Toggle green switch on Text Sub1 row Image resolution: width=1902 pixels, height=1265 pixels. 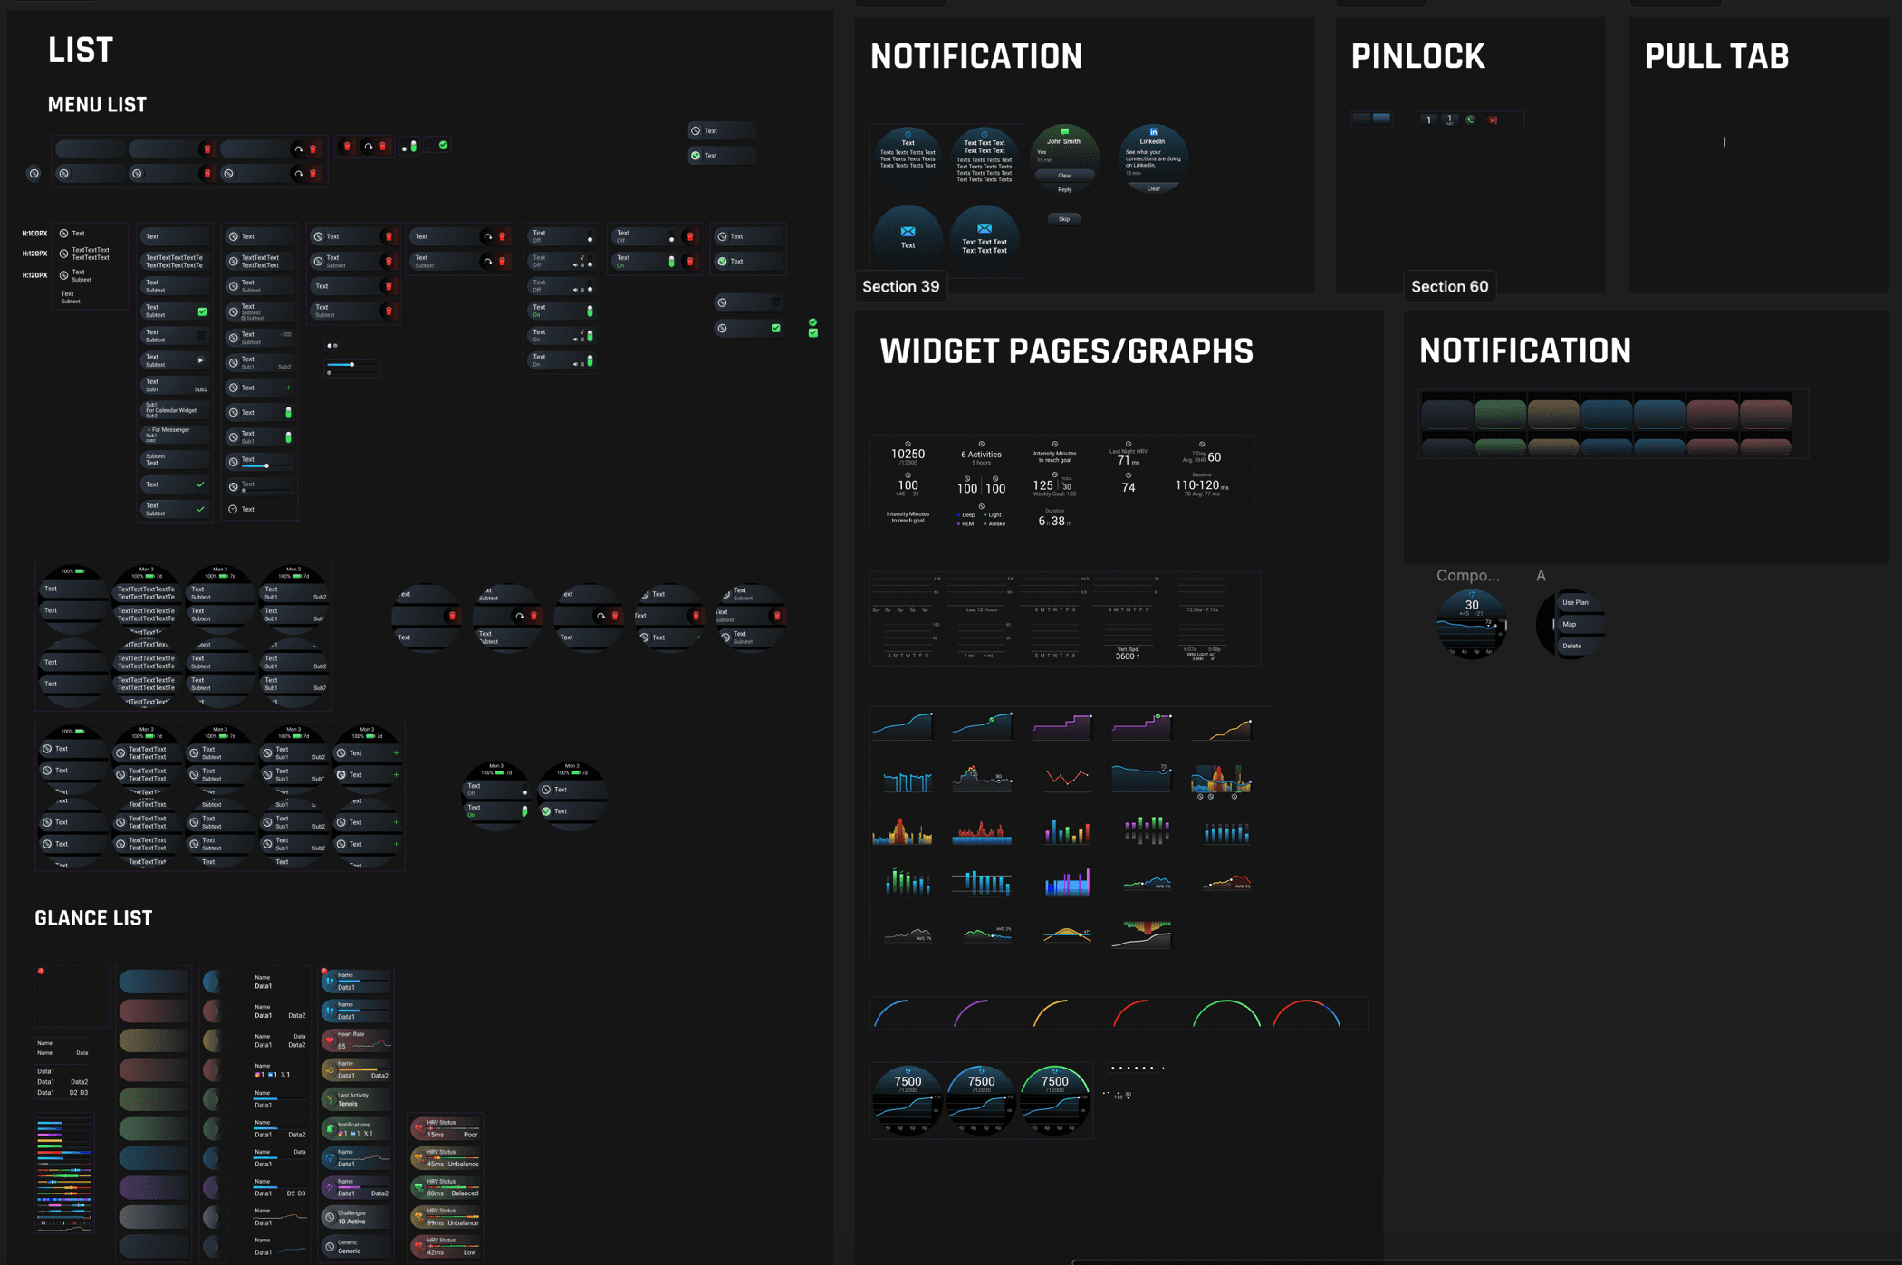(x=288, y=437)
